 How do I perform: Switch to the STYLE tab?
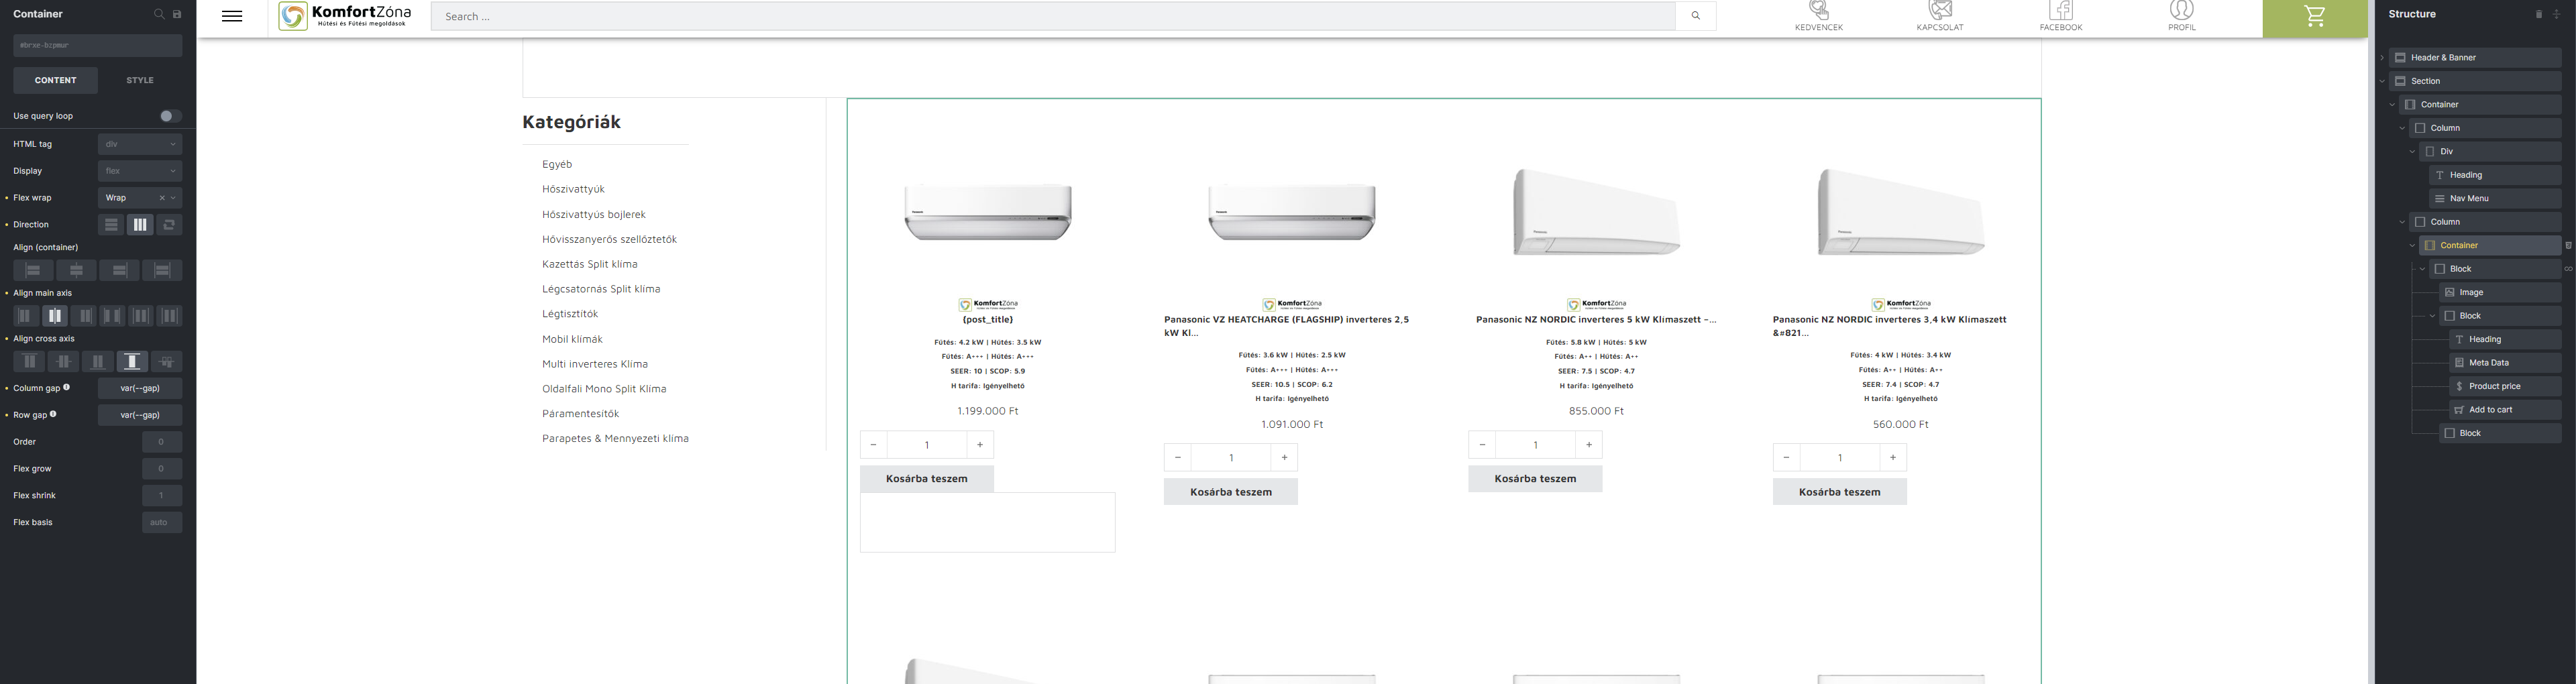click(x=140, y=80)
